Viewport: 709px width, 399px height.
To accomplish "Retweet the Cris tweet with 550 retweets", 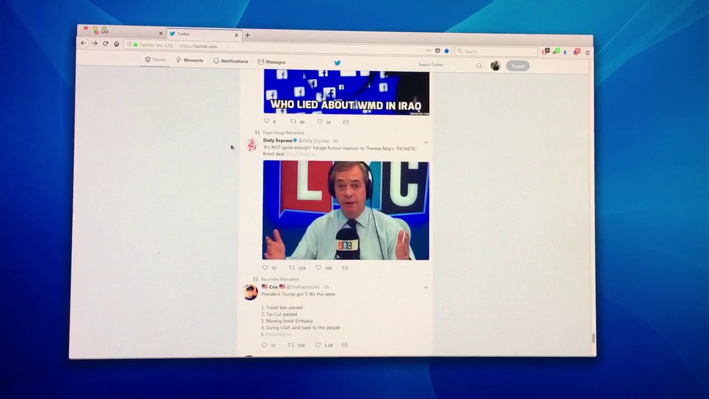I will [291, 345].
